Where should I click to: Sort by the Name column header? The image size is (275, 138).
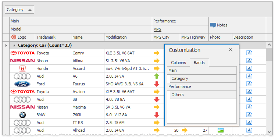(x=88, y=37)
